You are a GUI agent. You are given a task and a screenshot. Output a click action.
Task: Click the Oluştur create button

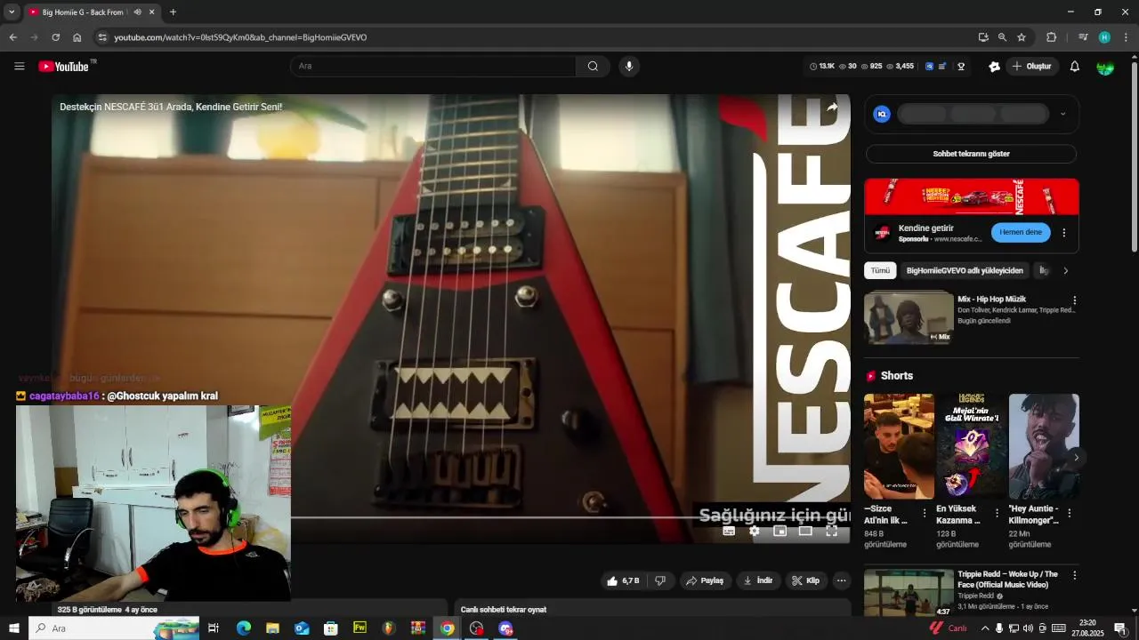(1031, 67)
